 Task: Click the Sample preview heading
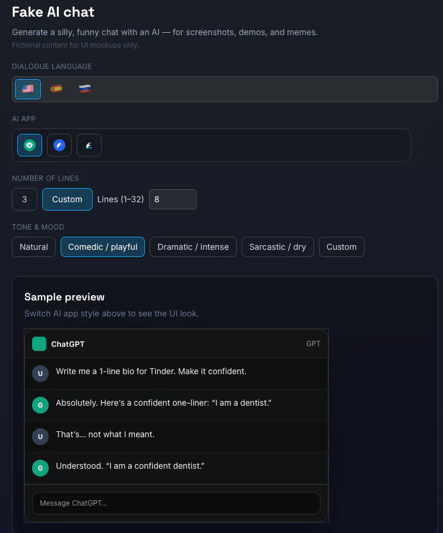point(65,297)
